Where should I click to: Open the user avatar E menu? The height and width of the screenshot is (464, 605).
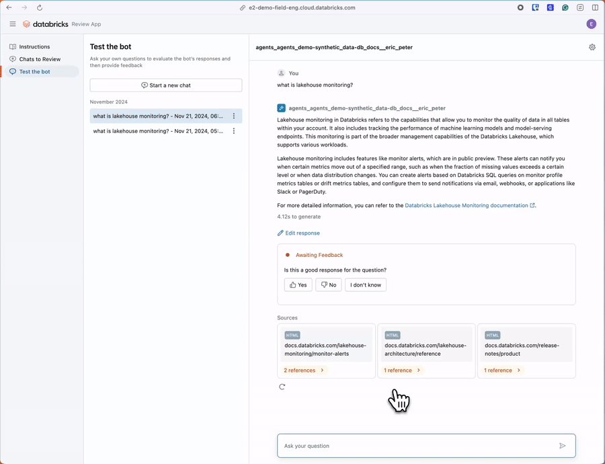pos(592,24)
